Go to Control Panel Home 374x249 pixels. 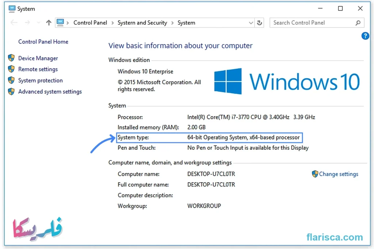(43, 42)
